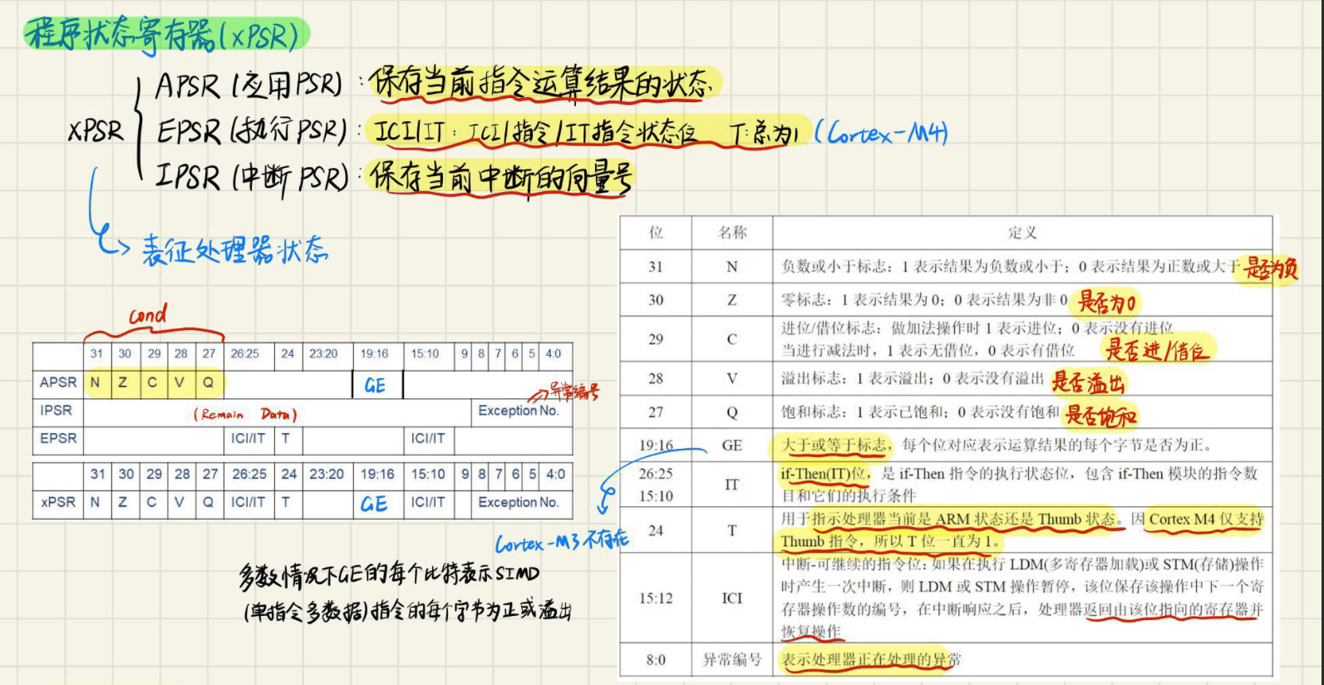Click the red (Remain Data) note in IPSR row
The image size is (1324, 685).
pos(244,414)
